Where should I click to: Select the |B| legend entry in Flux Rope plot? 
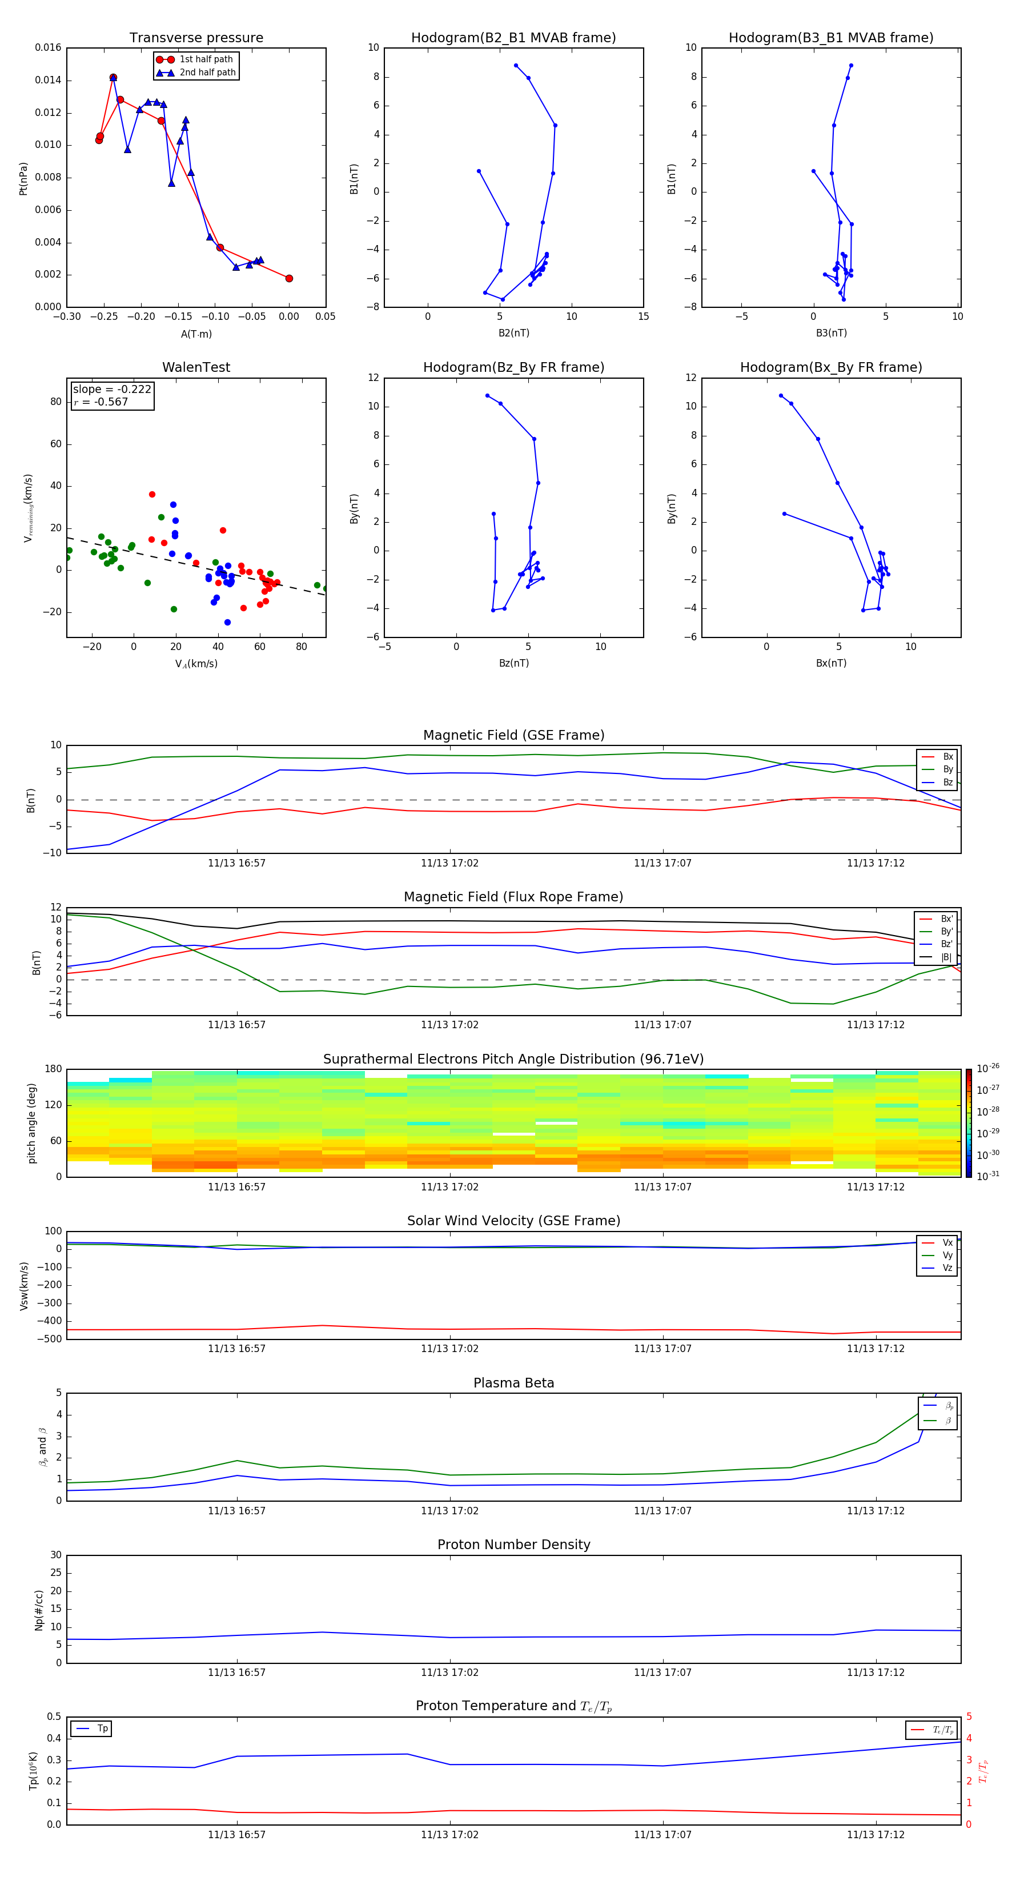click(x=937, y=957)
